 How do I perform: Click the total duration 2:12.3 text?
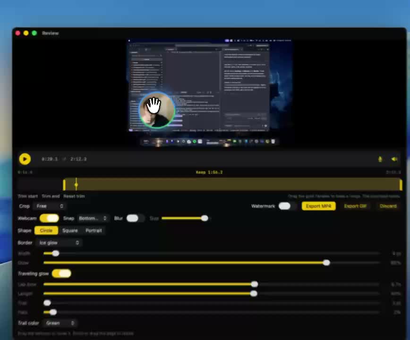(78, 159)
